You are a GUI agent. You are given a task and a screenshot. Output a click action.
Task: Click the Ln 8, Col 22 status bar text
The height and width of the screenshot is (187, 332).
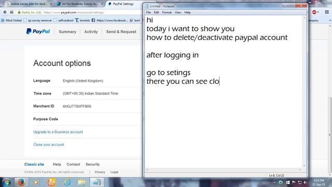(x=276, y=176)
